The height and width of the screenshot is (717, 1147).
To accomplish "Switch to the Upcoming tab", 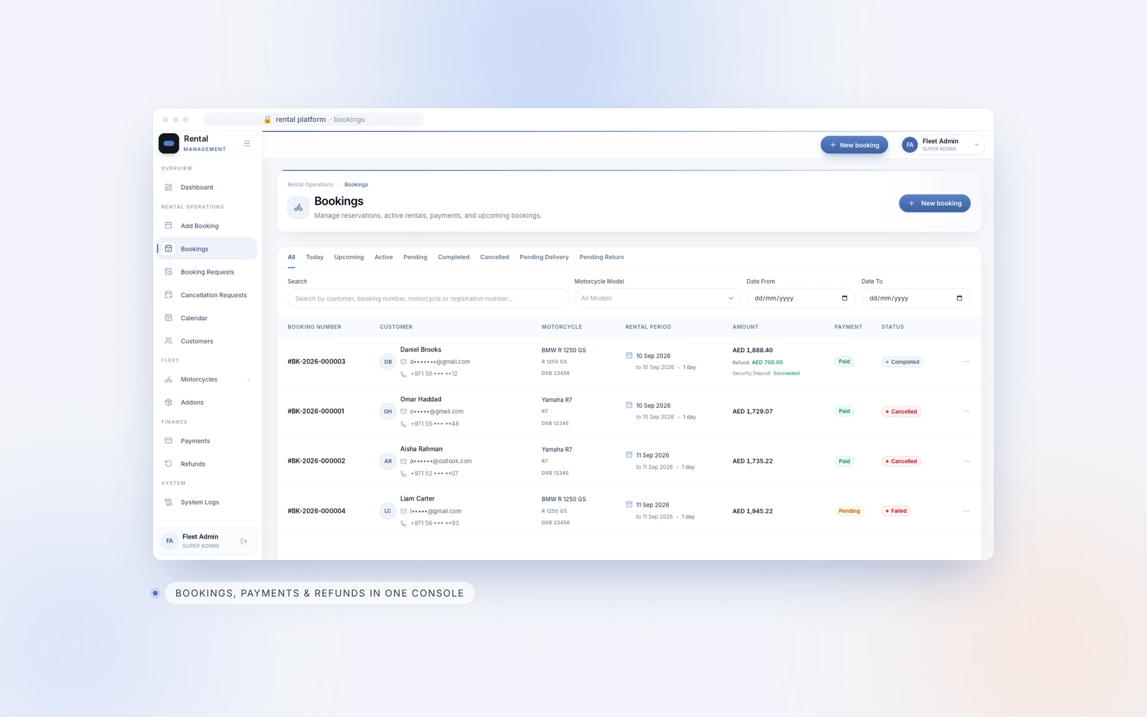I will [349, 257].
